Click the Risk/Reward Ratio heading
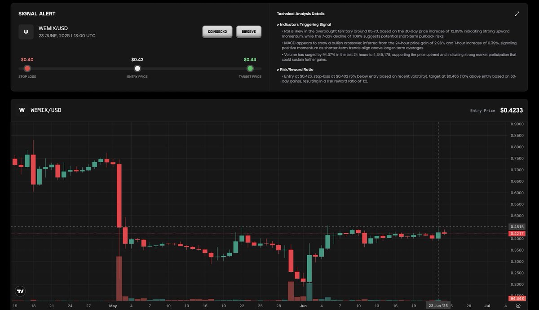Image resolution: width=539 pixels, height=310 pixels. [x=296, y=70]
